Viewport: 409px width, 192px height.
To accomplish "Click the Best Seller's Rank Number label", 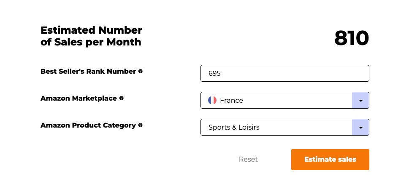I will [88, 71].
